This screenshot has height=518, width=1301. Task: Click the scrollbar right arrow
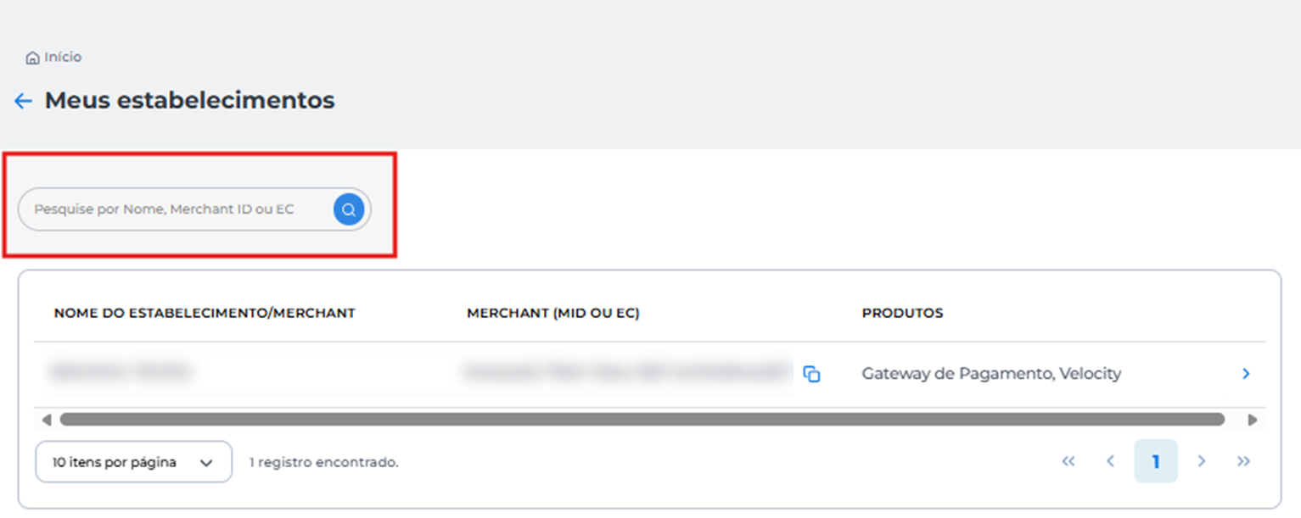[x=1252, y=420]
